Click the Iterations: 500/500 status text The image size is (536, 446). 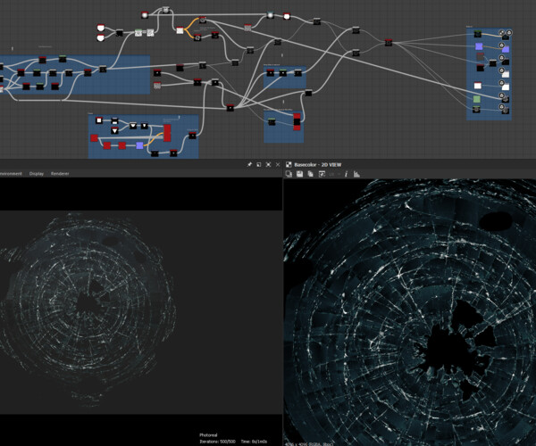[x=217, y=442]
